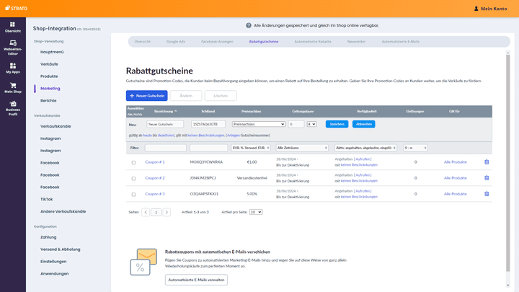The image size is (519, 292).
Task: Switch to the Newsletter tab
Action: coord(357,41)
